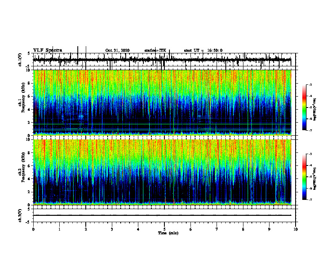333x257 pixels.
Task: Click the "-7" label on the ch.1 color scale
Action: coord(310,130)
